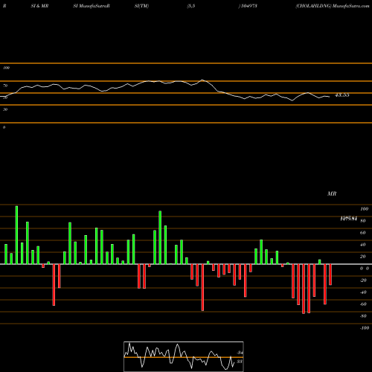372x372 pixels.
Task: Click the -60 label on the MR axis
Action: (x=363, y=304)
